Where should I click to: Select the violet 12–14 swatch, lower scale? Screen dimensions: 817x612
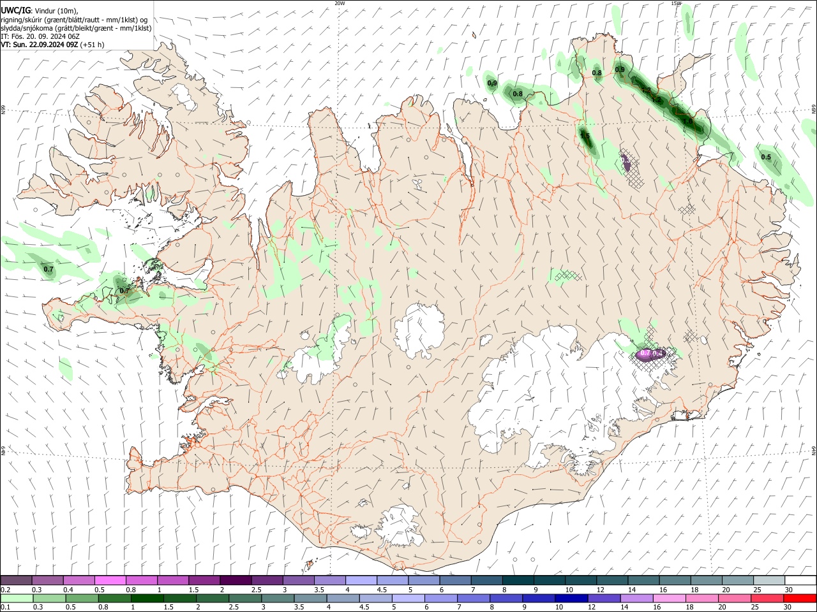coord(604,599)
